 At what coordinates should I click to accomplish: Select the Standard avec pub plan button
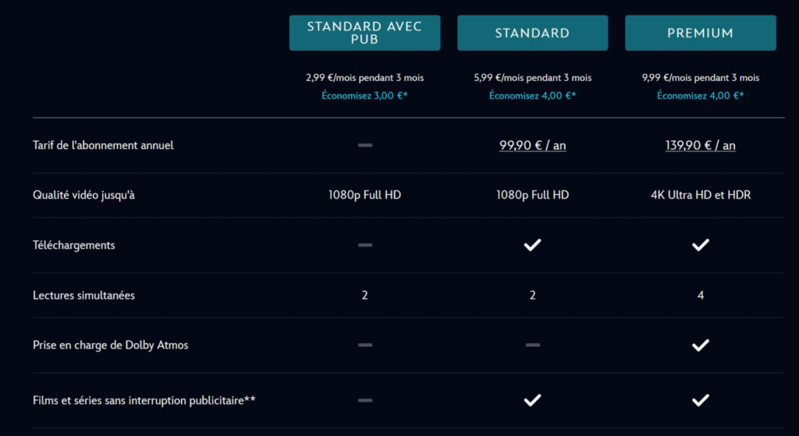tap(364, 33)
